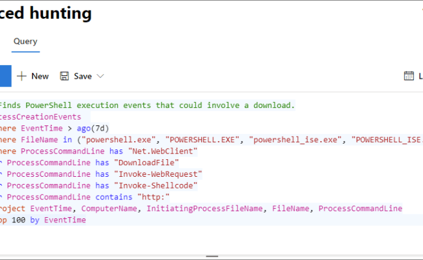Click 'InitiatingProcessFileName' in project line
The height and width of the screenshot is (260, 423).
(204, 209)
